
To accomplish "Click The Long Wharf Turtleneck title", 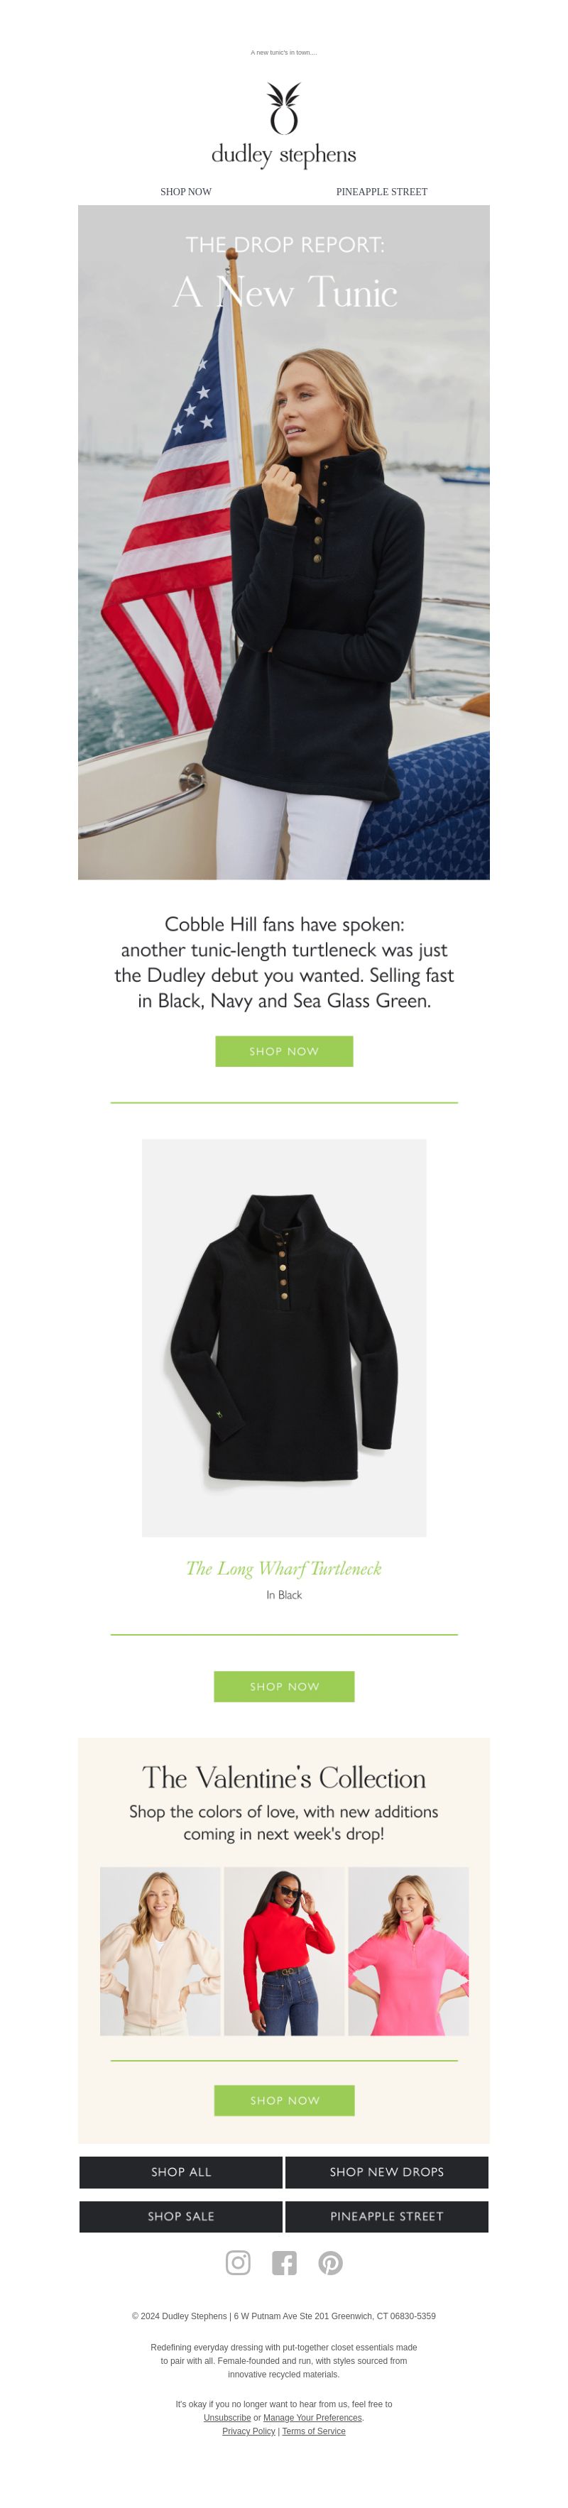I will (283, 1568).
